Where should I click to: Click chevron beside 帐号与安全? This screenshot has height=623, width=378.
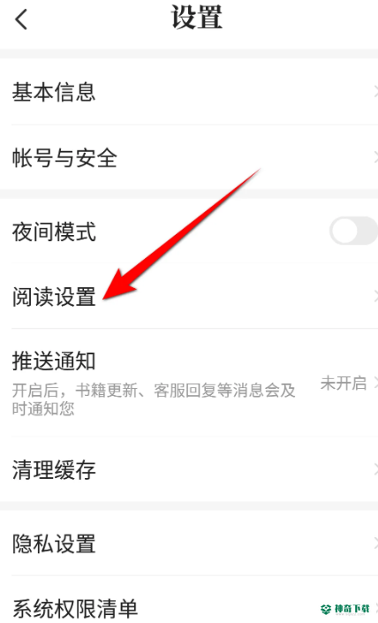coord(375,157)
